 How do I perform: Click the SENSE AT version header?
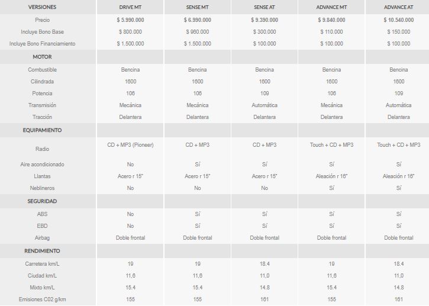[x=265, y=7]
